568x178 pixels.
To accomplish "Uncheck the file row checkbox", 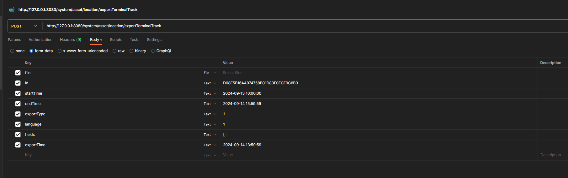I will pyautogui.click(x=18, y=73).
